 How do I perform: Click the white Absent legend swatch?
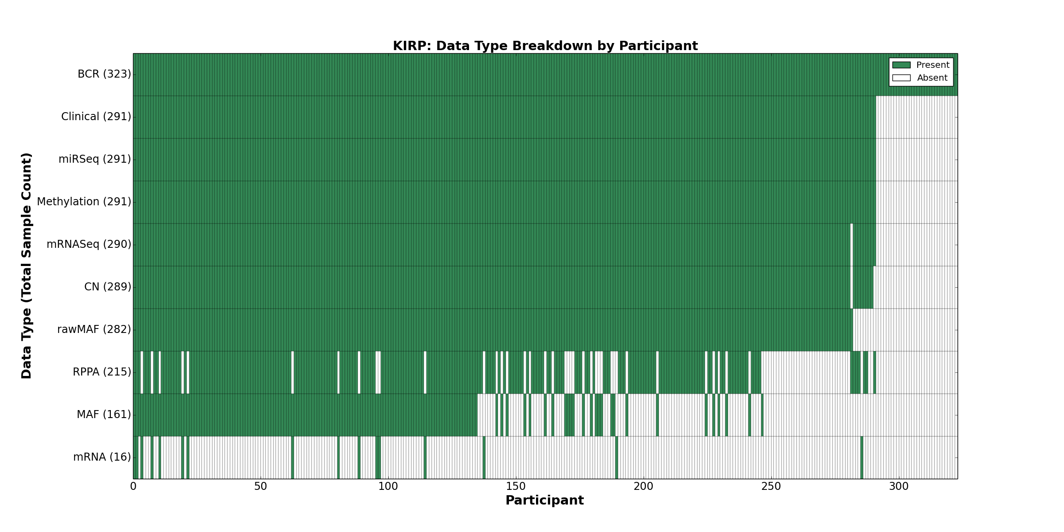pos(901,78)
